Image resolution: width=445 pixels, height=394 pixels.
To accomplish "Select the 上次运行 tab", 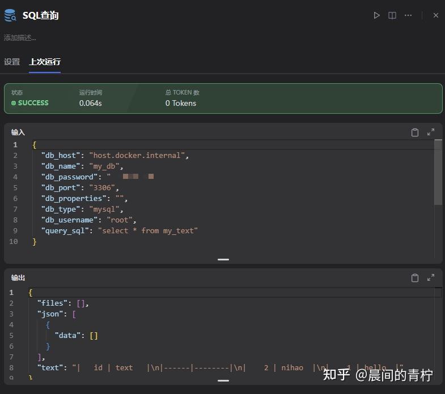I will (x=45, y=62).
